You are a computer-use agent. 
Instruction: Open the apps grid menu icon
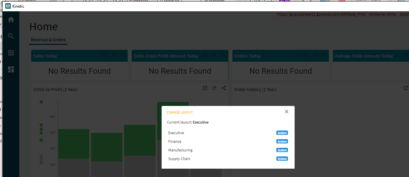coord(11,52)
